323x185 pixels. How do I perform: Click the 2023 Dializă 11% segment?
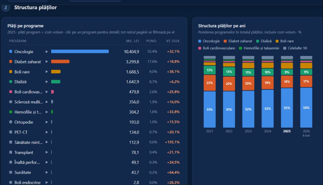point(248,72)
